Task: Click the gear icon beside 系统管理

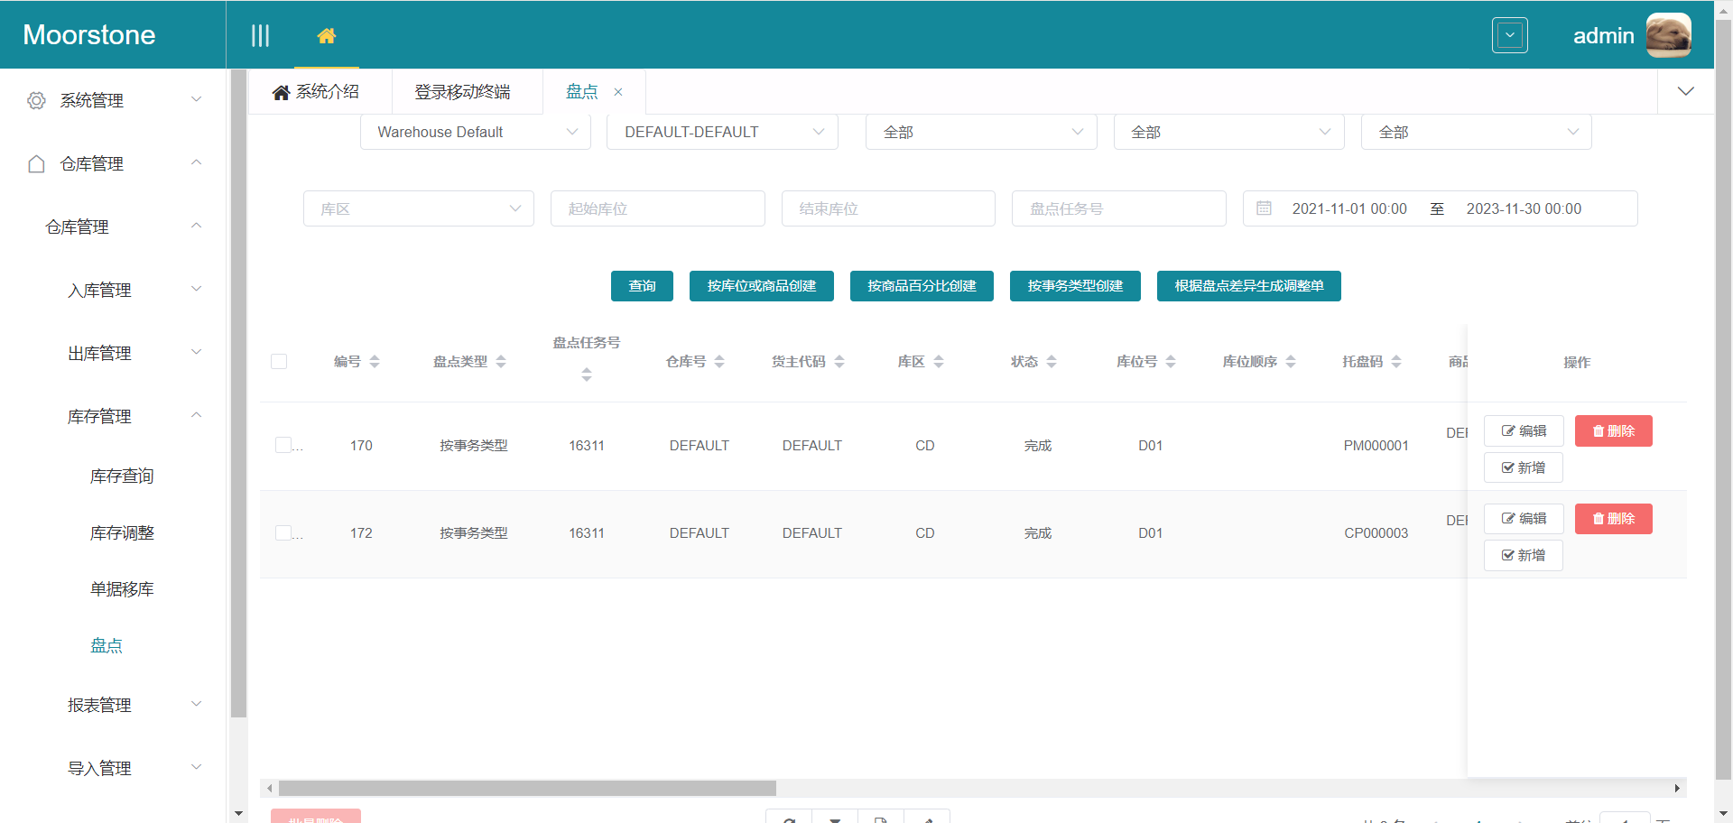Action: pos(36,100)
